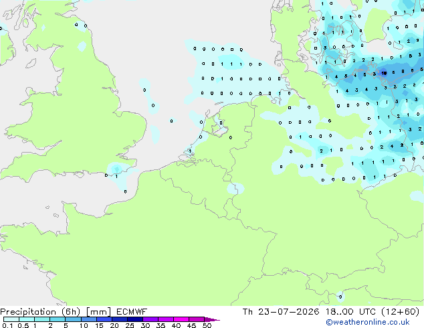This screenshot has width=424, height=328.
Task: Select the 15–20 mm legend color band
Action: point(104,319)
